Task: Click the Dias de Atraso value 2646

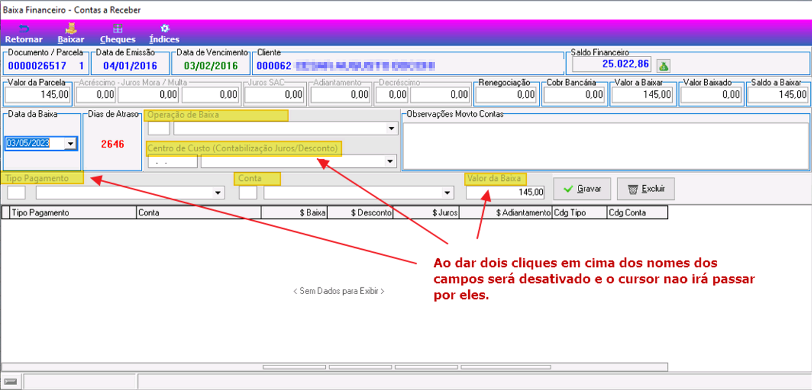Action: coord(113,144)
